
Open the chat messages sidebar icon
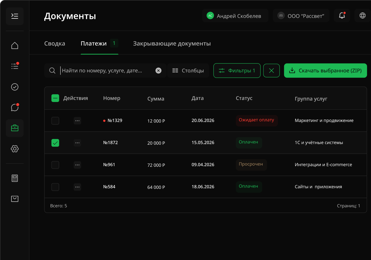click(x=15, y=107)
